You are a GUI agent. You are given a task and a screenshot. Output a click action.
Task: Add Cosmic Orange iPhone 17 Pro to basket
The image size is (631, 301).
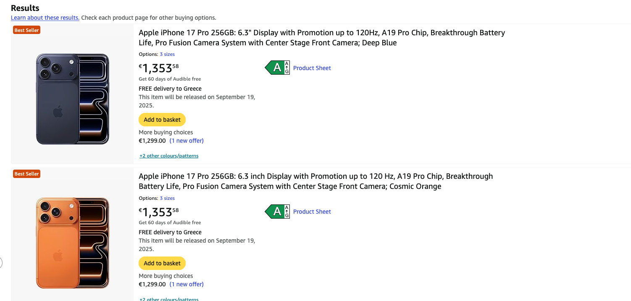tap(162, 263)
